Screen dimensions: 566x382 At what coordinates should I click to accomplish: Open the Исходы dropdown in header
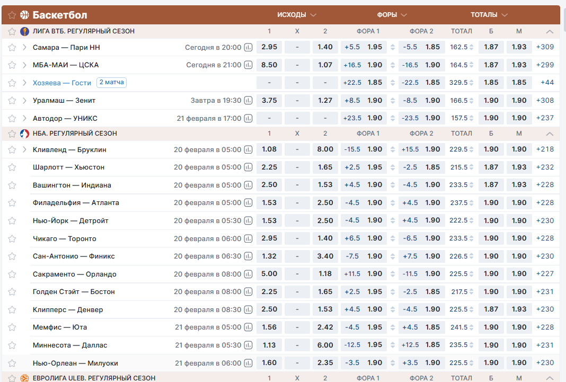coord(297,15)
